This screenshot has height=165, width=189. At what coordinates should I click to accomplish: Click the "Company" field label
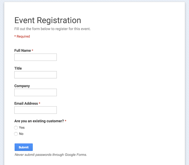[22, 86]
